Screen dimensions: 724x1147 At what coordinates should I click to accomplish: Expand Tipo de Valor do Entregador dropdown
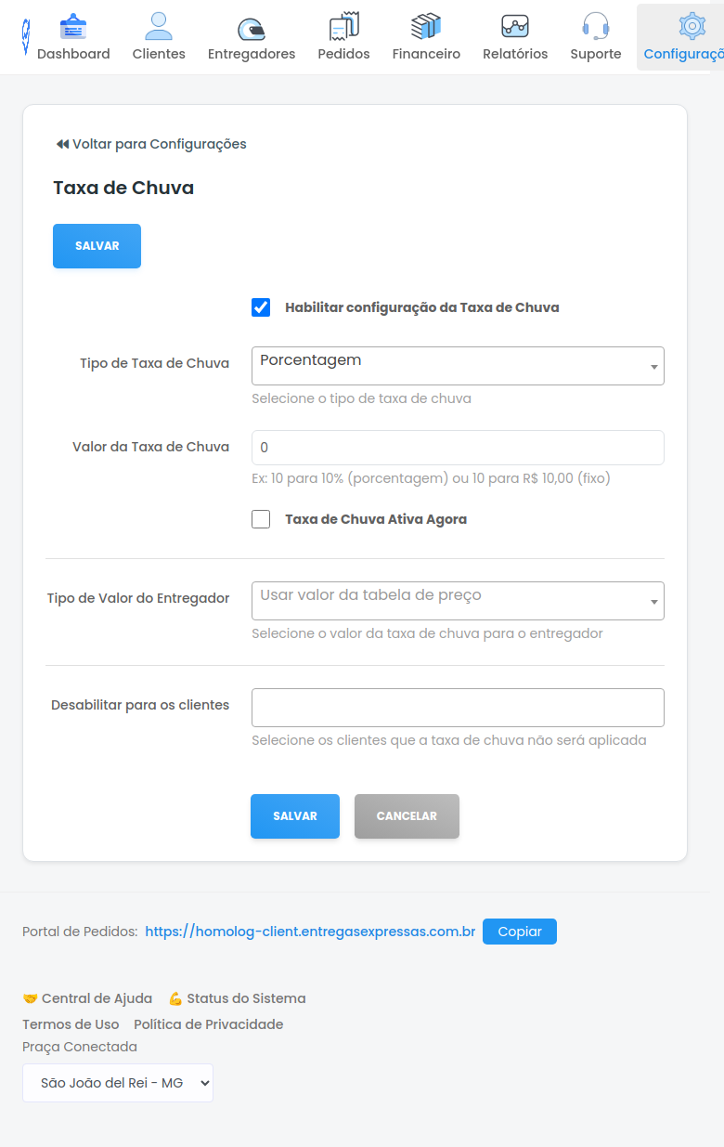(x=458, y=601)
